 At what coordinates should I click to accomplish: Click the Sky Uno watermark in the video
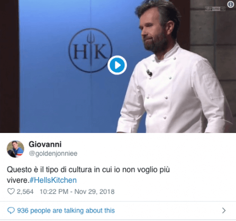point(215,8)
